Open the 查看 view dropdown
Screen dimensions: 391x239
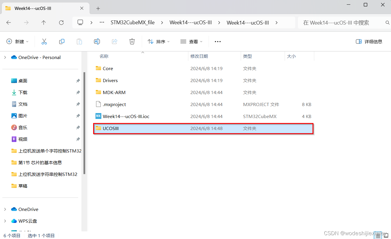click(191, 41)
